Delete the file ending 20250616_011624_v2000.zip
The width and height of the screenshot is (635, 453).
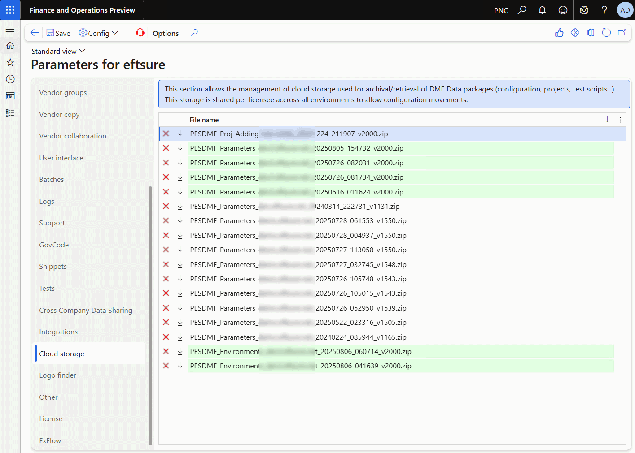(x=166, y=192)
